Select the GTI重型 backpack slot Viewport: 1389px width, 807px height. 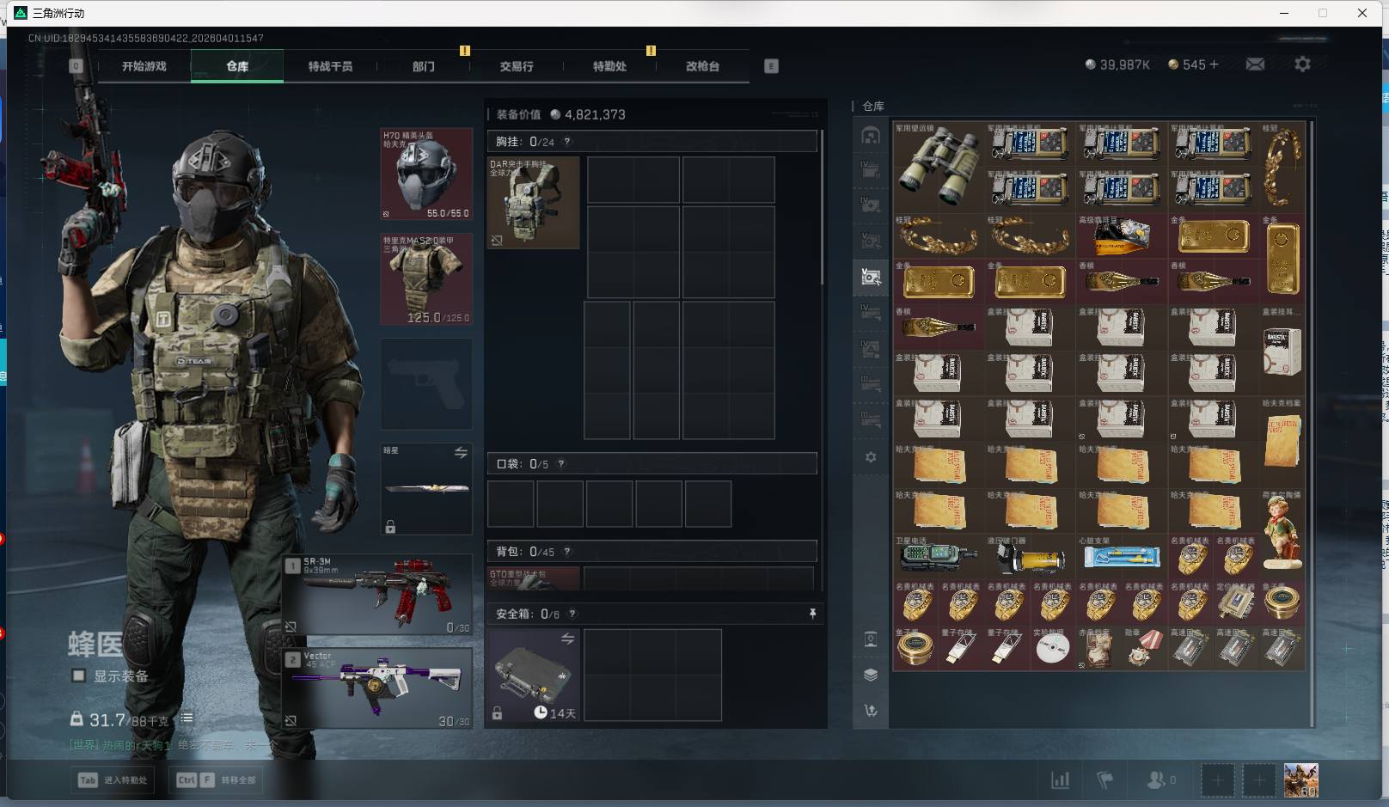533,578
